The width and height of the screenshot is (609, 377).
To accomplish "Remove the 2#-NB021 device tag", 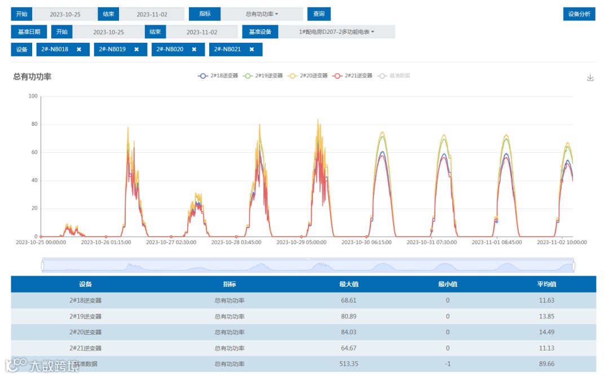I will coord(251,50).
